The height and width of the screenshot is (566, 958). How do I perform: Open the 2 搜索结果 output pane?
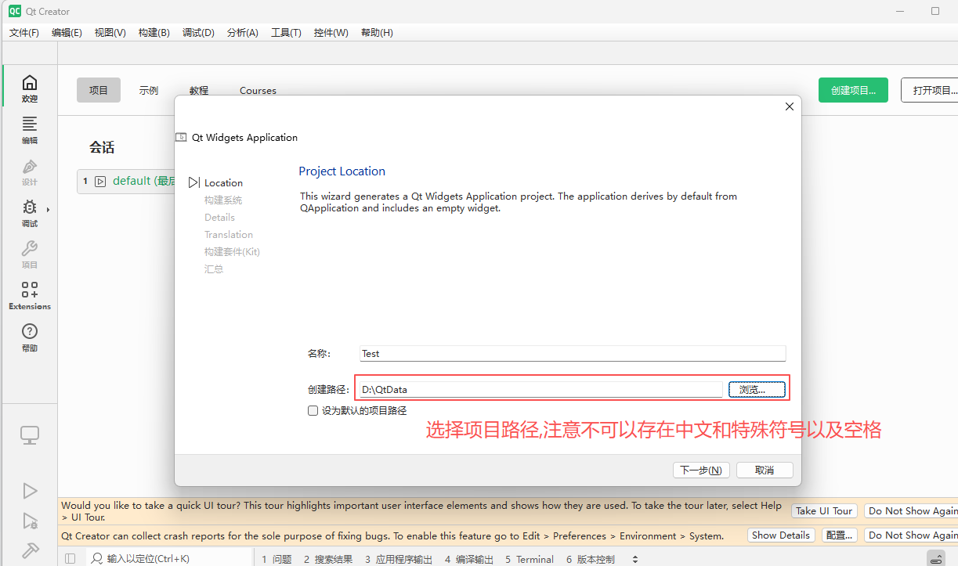(x=328, y=559)
